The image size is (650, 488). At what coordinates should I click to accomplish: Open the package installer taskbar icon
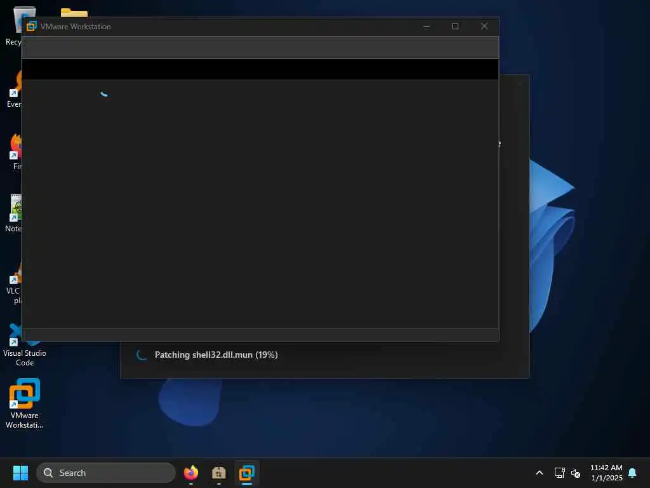[x=219, y=473]
